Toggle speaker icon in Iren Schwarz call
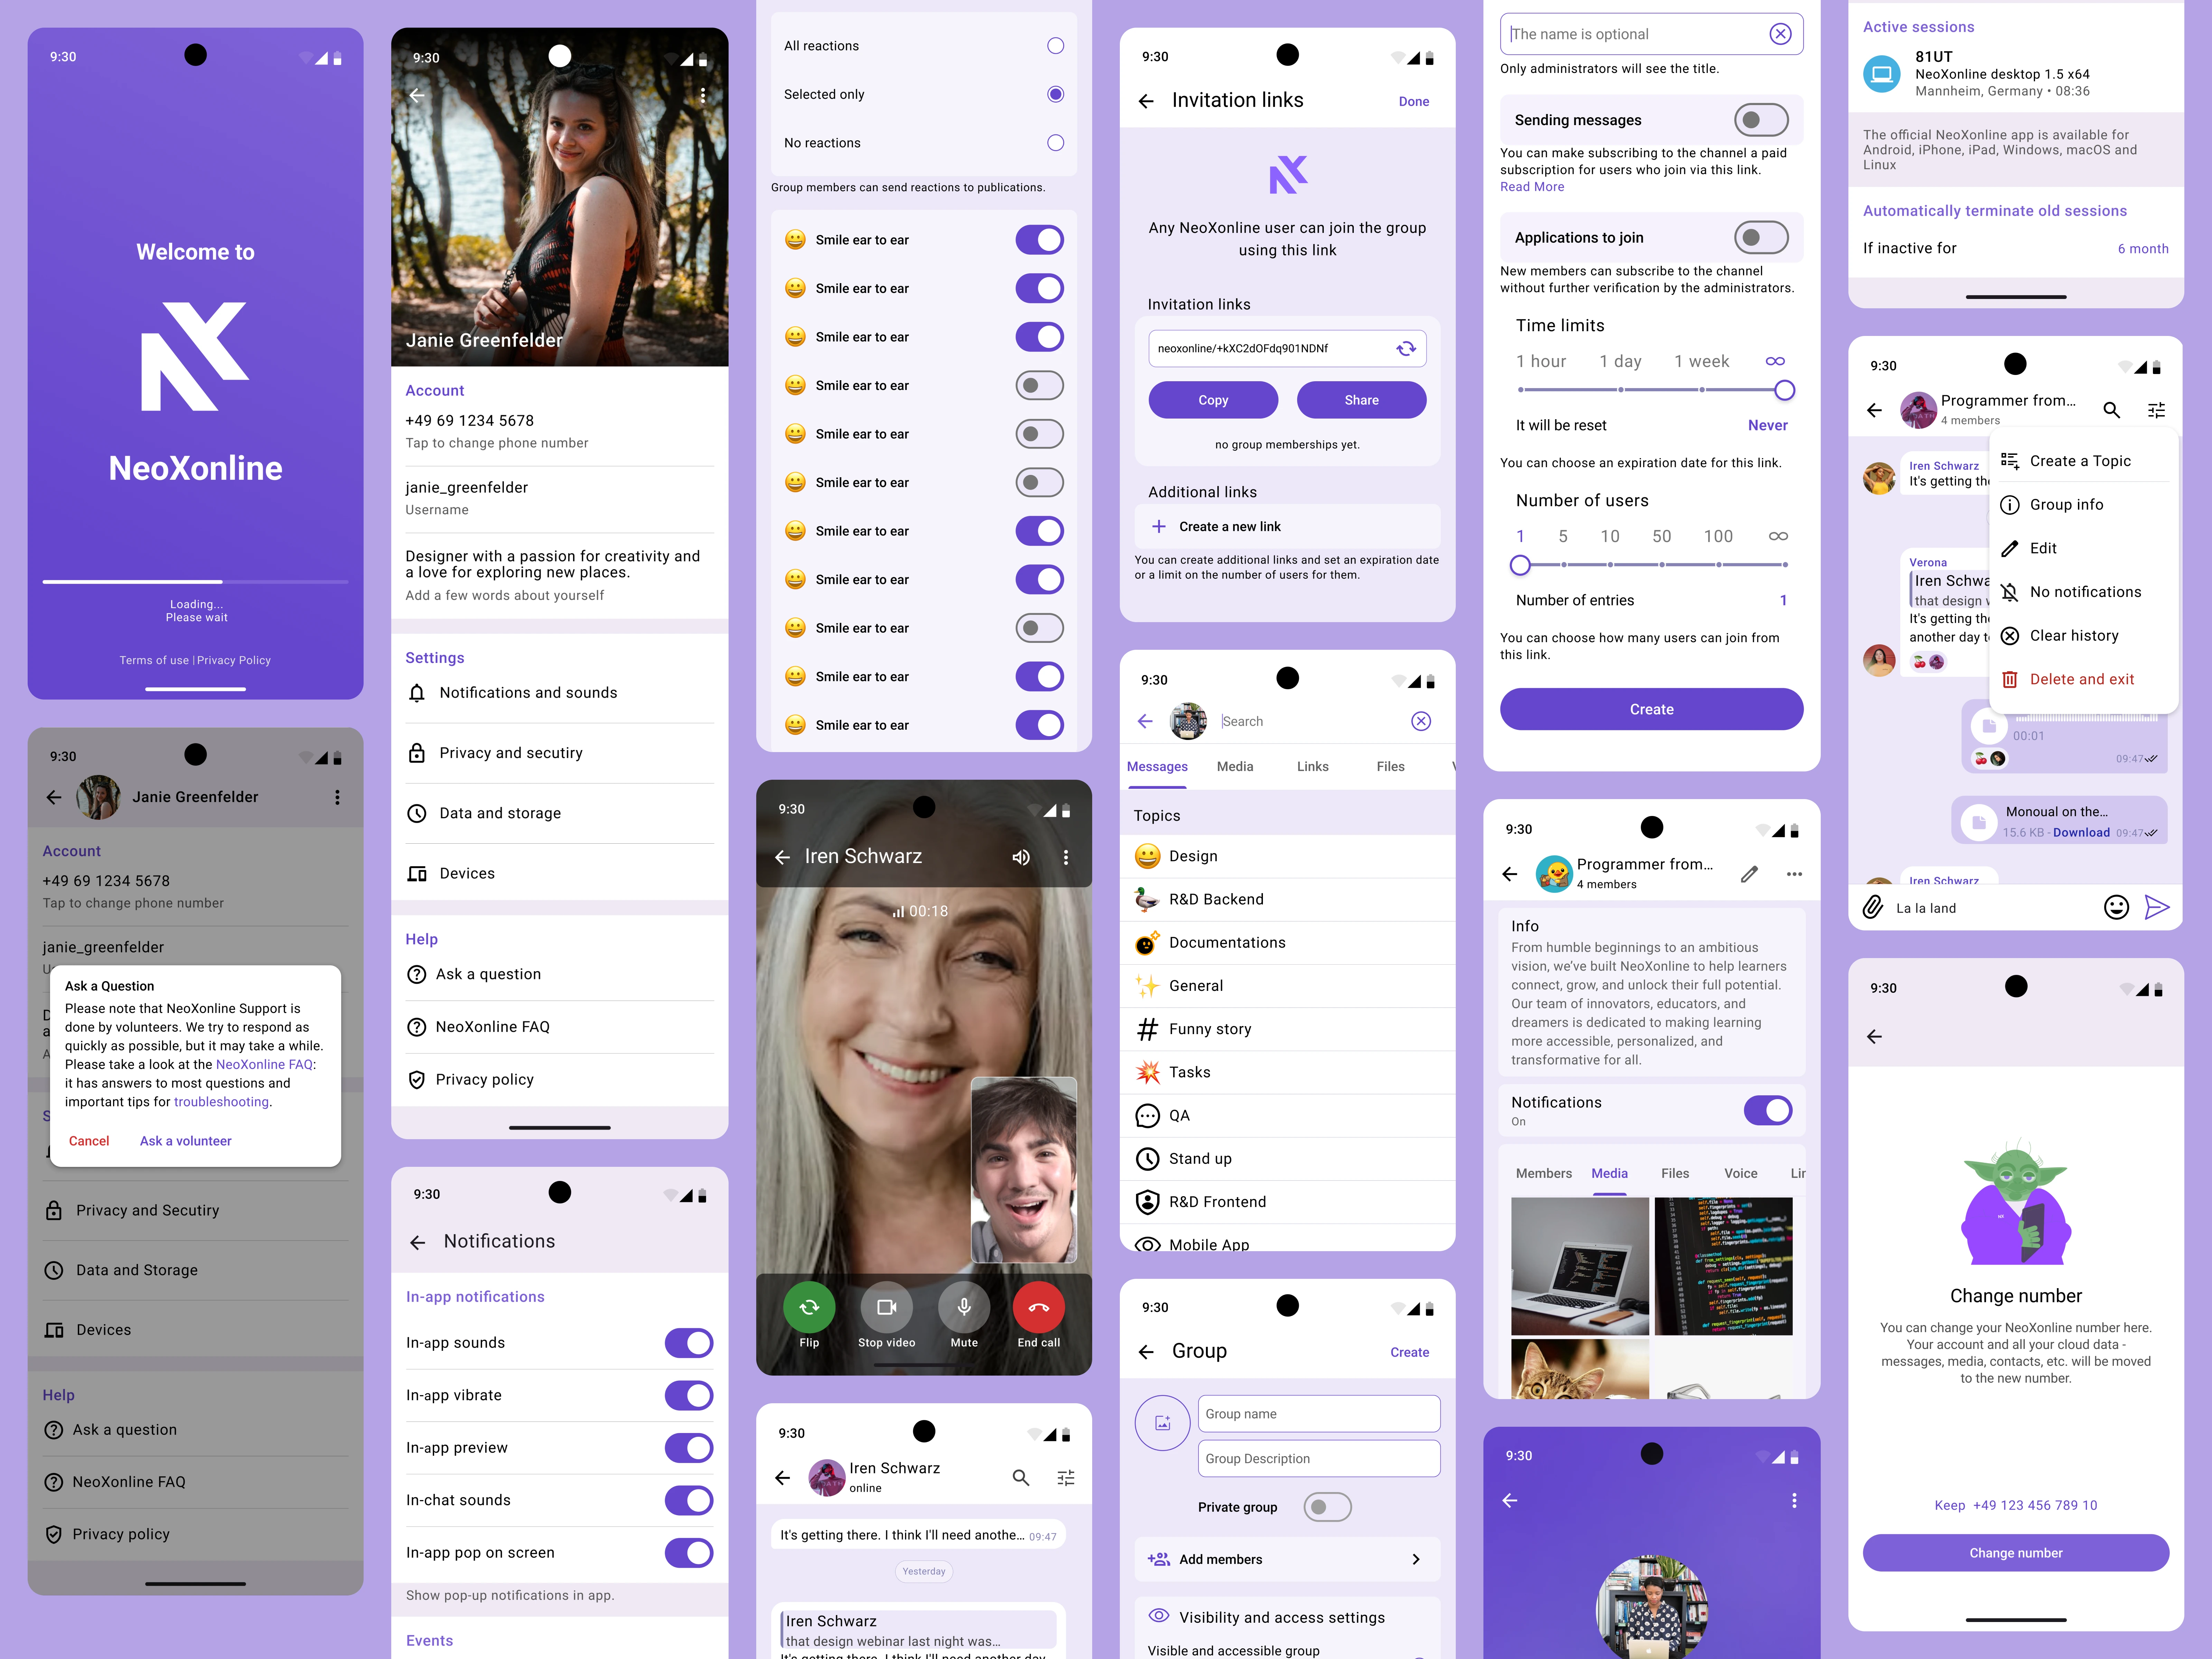Image resolution: width=2212 pixels, height=1659 pixels. pyautogui.click(x=1021, y=857)
